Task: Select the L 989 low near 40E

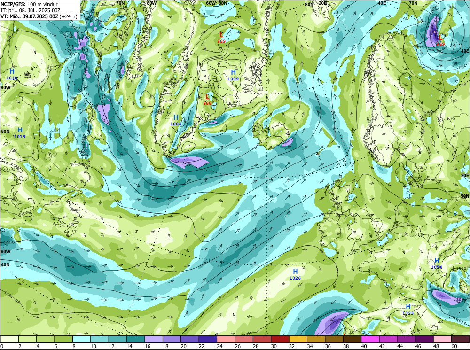Action: coord(440,40)
